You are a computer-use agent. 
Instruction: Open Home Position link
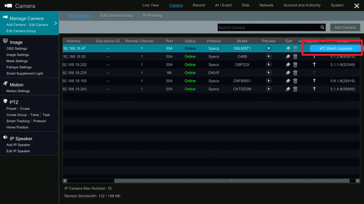(17, 127)
